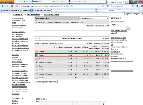The width and height of the screenshot is (143, 105).
Task: Click the Wikipedia search engine icon
Action: [x=108, y=6]
